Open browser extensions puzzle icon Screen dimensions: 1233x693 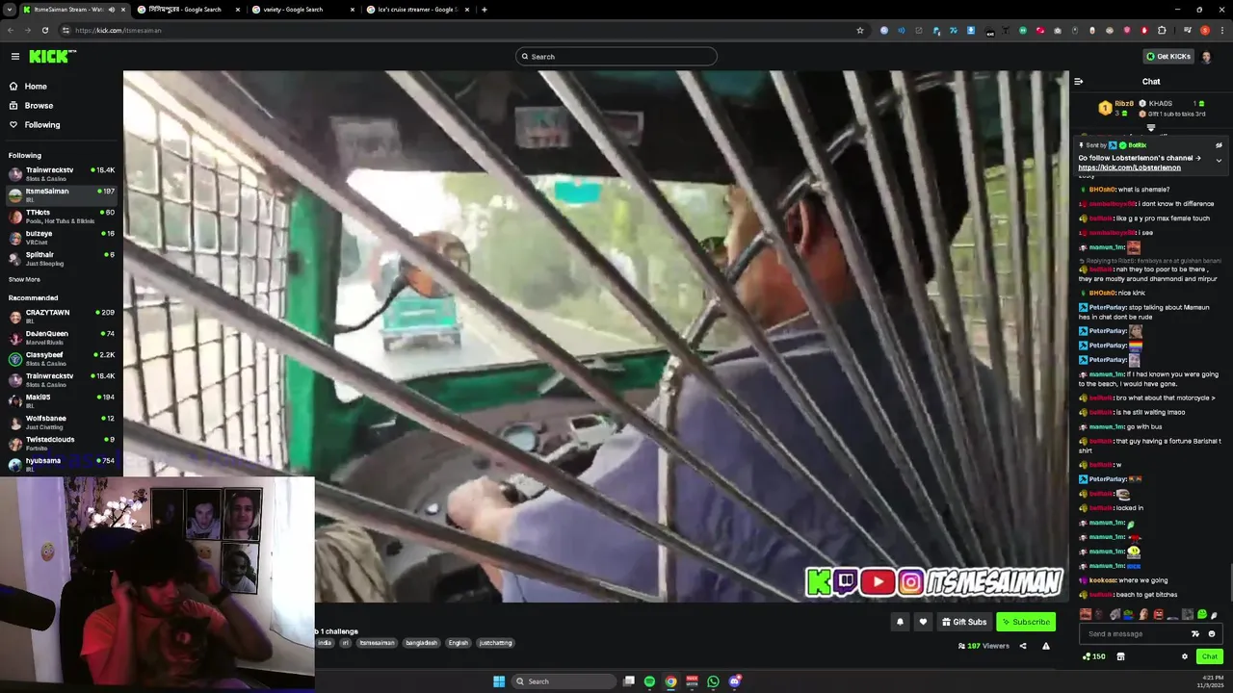click(1162, 30)
